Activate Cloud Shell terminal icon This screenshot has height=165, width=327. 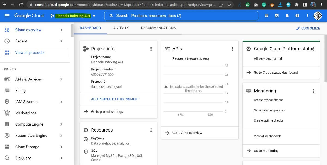click(x=277, y=16)
